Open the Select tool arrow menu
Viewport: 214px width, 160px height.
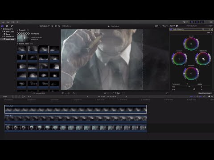point(29,96)
